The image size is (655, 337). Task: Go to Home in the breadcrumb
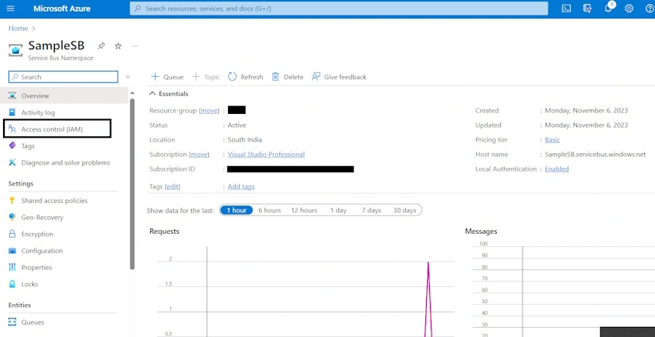[x=18, y=28]
